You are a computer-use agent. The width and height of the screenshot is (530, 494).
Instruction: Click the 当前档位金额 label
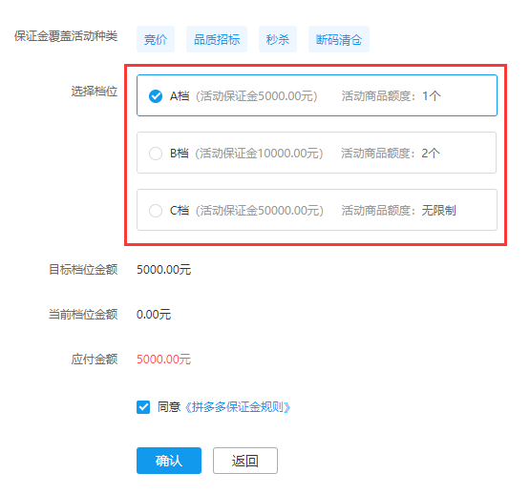(x=83, y=315)
